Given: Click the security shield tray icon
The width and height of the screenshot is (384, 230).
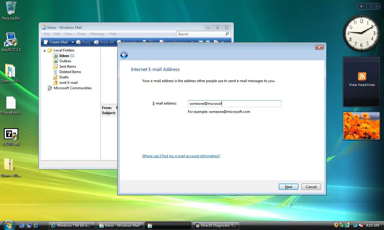Looking at the screenshot, I should [x=336, y=225].
